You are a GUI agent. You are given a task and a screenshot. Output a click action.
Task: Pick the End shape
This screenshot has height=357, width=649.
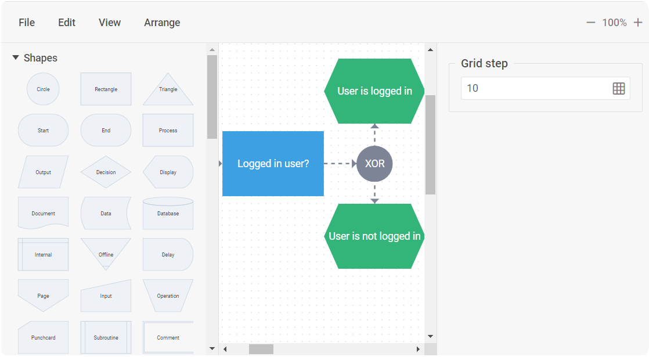tap(106, 130)
